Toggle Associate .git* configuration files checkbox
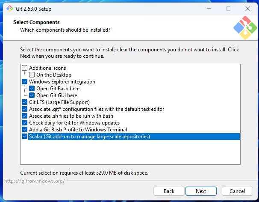The image size is (259, 202). coord(24,109)
